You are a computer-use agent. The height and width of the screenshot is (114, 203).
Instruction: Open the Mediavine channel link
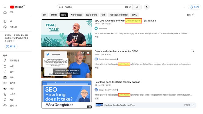coord(103,29)
